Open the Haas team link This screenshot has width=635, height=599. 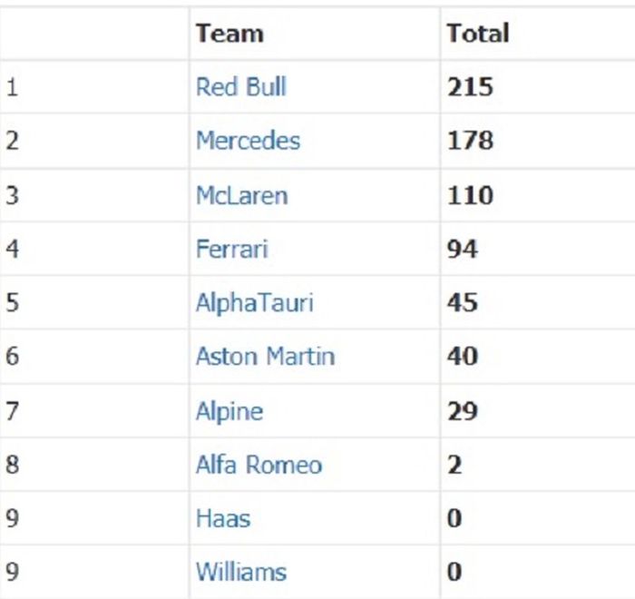(x=223, y=518)
